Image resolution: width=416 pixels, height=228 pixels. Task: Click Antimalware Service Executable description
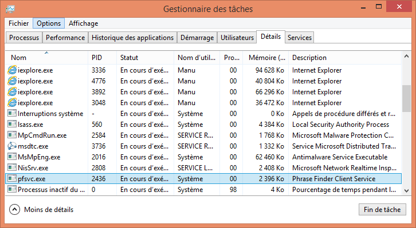pos(340,157)
